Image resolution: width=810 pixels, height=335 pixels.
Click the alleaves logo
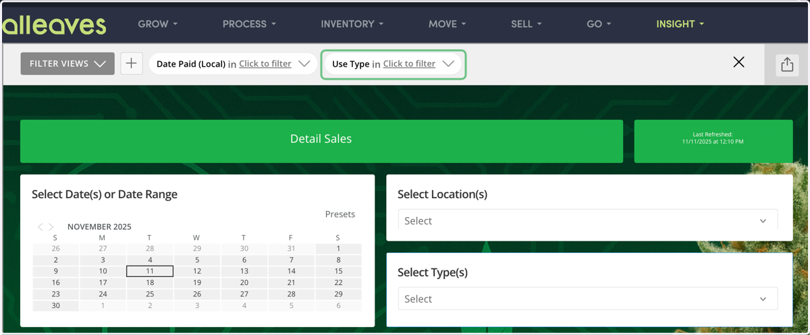(x=54, y=24)
